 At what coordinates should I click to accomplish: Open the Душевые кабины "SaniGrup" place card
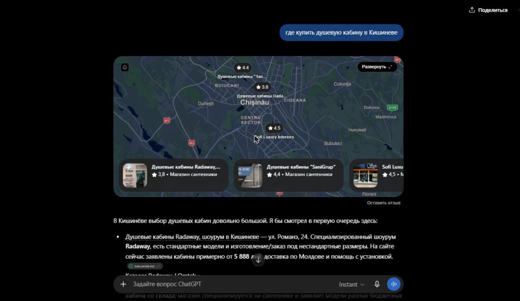point(288,175)
